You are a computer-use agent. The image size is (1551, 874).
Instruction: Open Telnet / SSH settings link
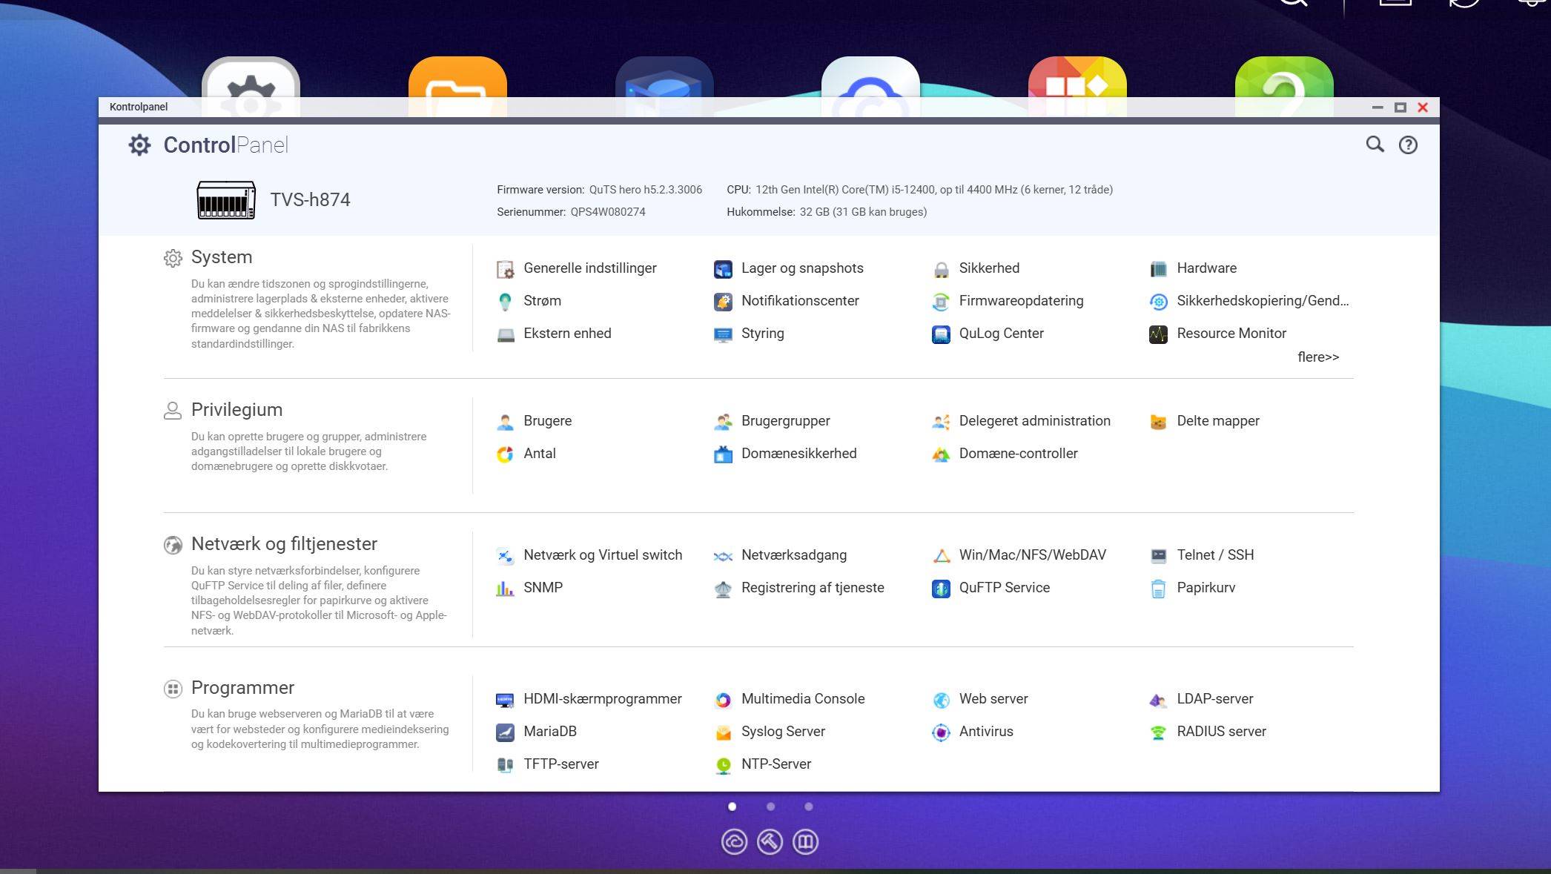(x=1214, y=555)
